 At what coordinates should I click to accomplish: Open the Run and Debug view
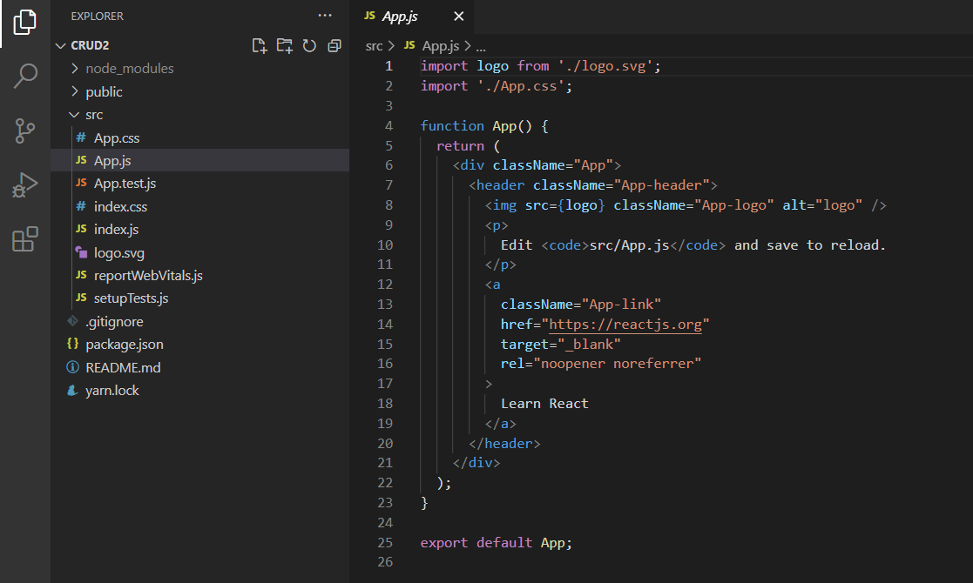point(24,183)
